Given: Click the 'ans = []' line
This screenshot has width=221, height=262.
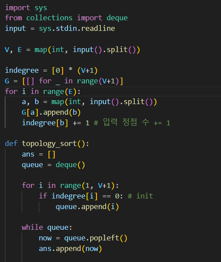Looking at the screenshot, I should point(39,154).
